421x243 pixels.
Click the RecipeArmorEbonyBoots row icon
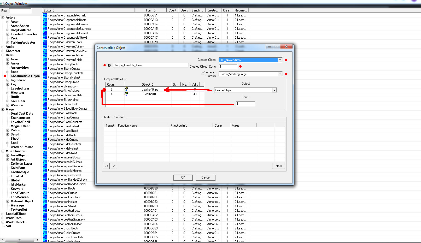(45, 64)
